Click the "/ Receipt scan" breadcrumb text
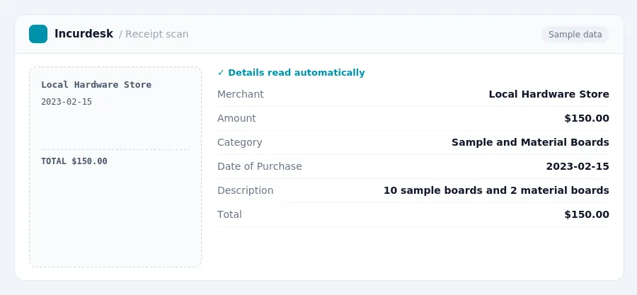Screen dimensions: 637x295 [154, 34]
